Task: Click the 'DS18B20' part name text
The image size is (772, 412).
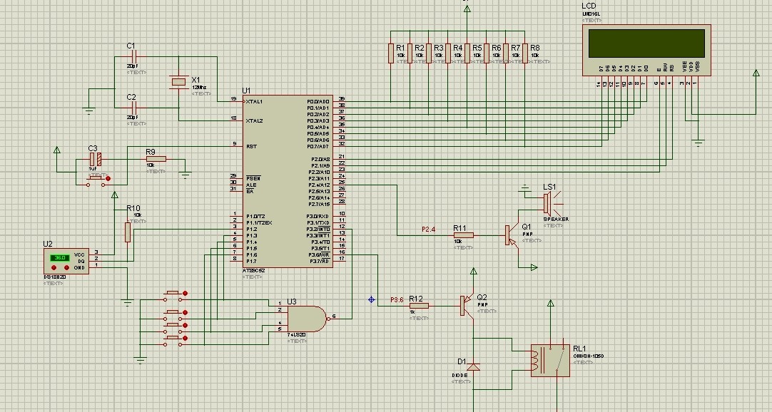Action: (x=55, y=277)
